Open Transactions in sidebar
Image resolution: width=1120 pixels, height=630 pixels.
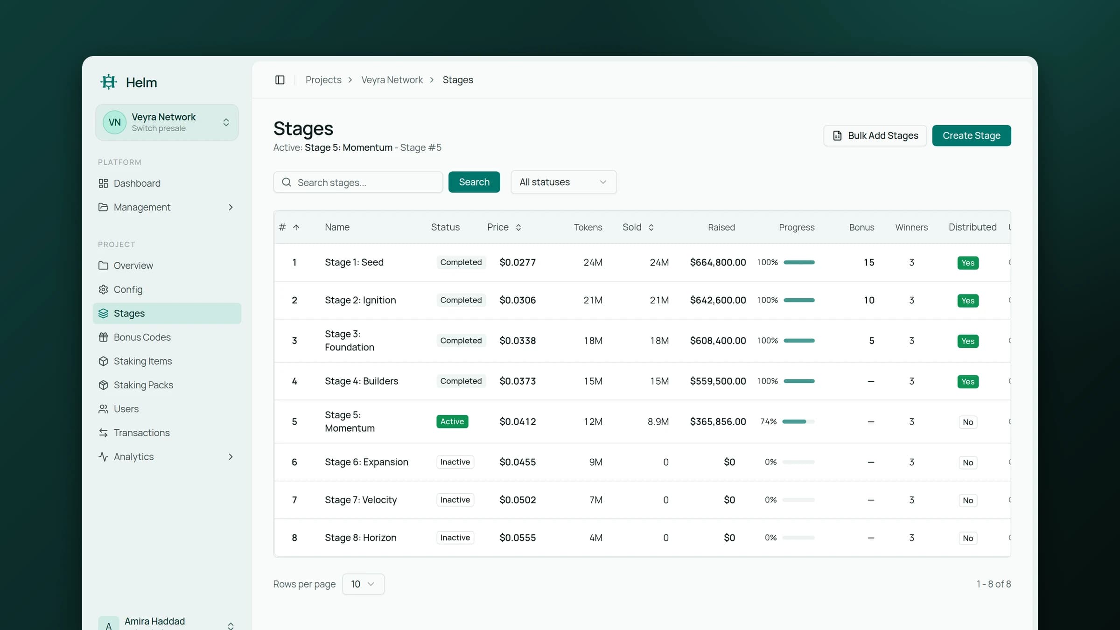click(x=167, y=433)
